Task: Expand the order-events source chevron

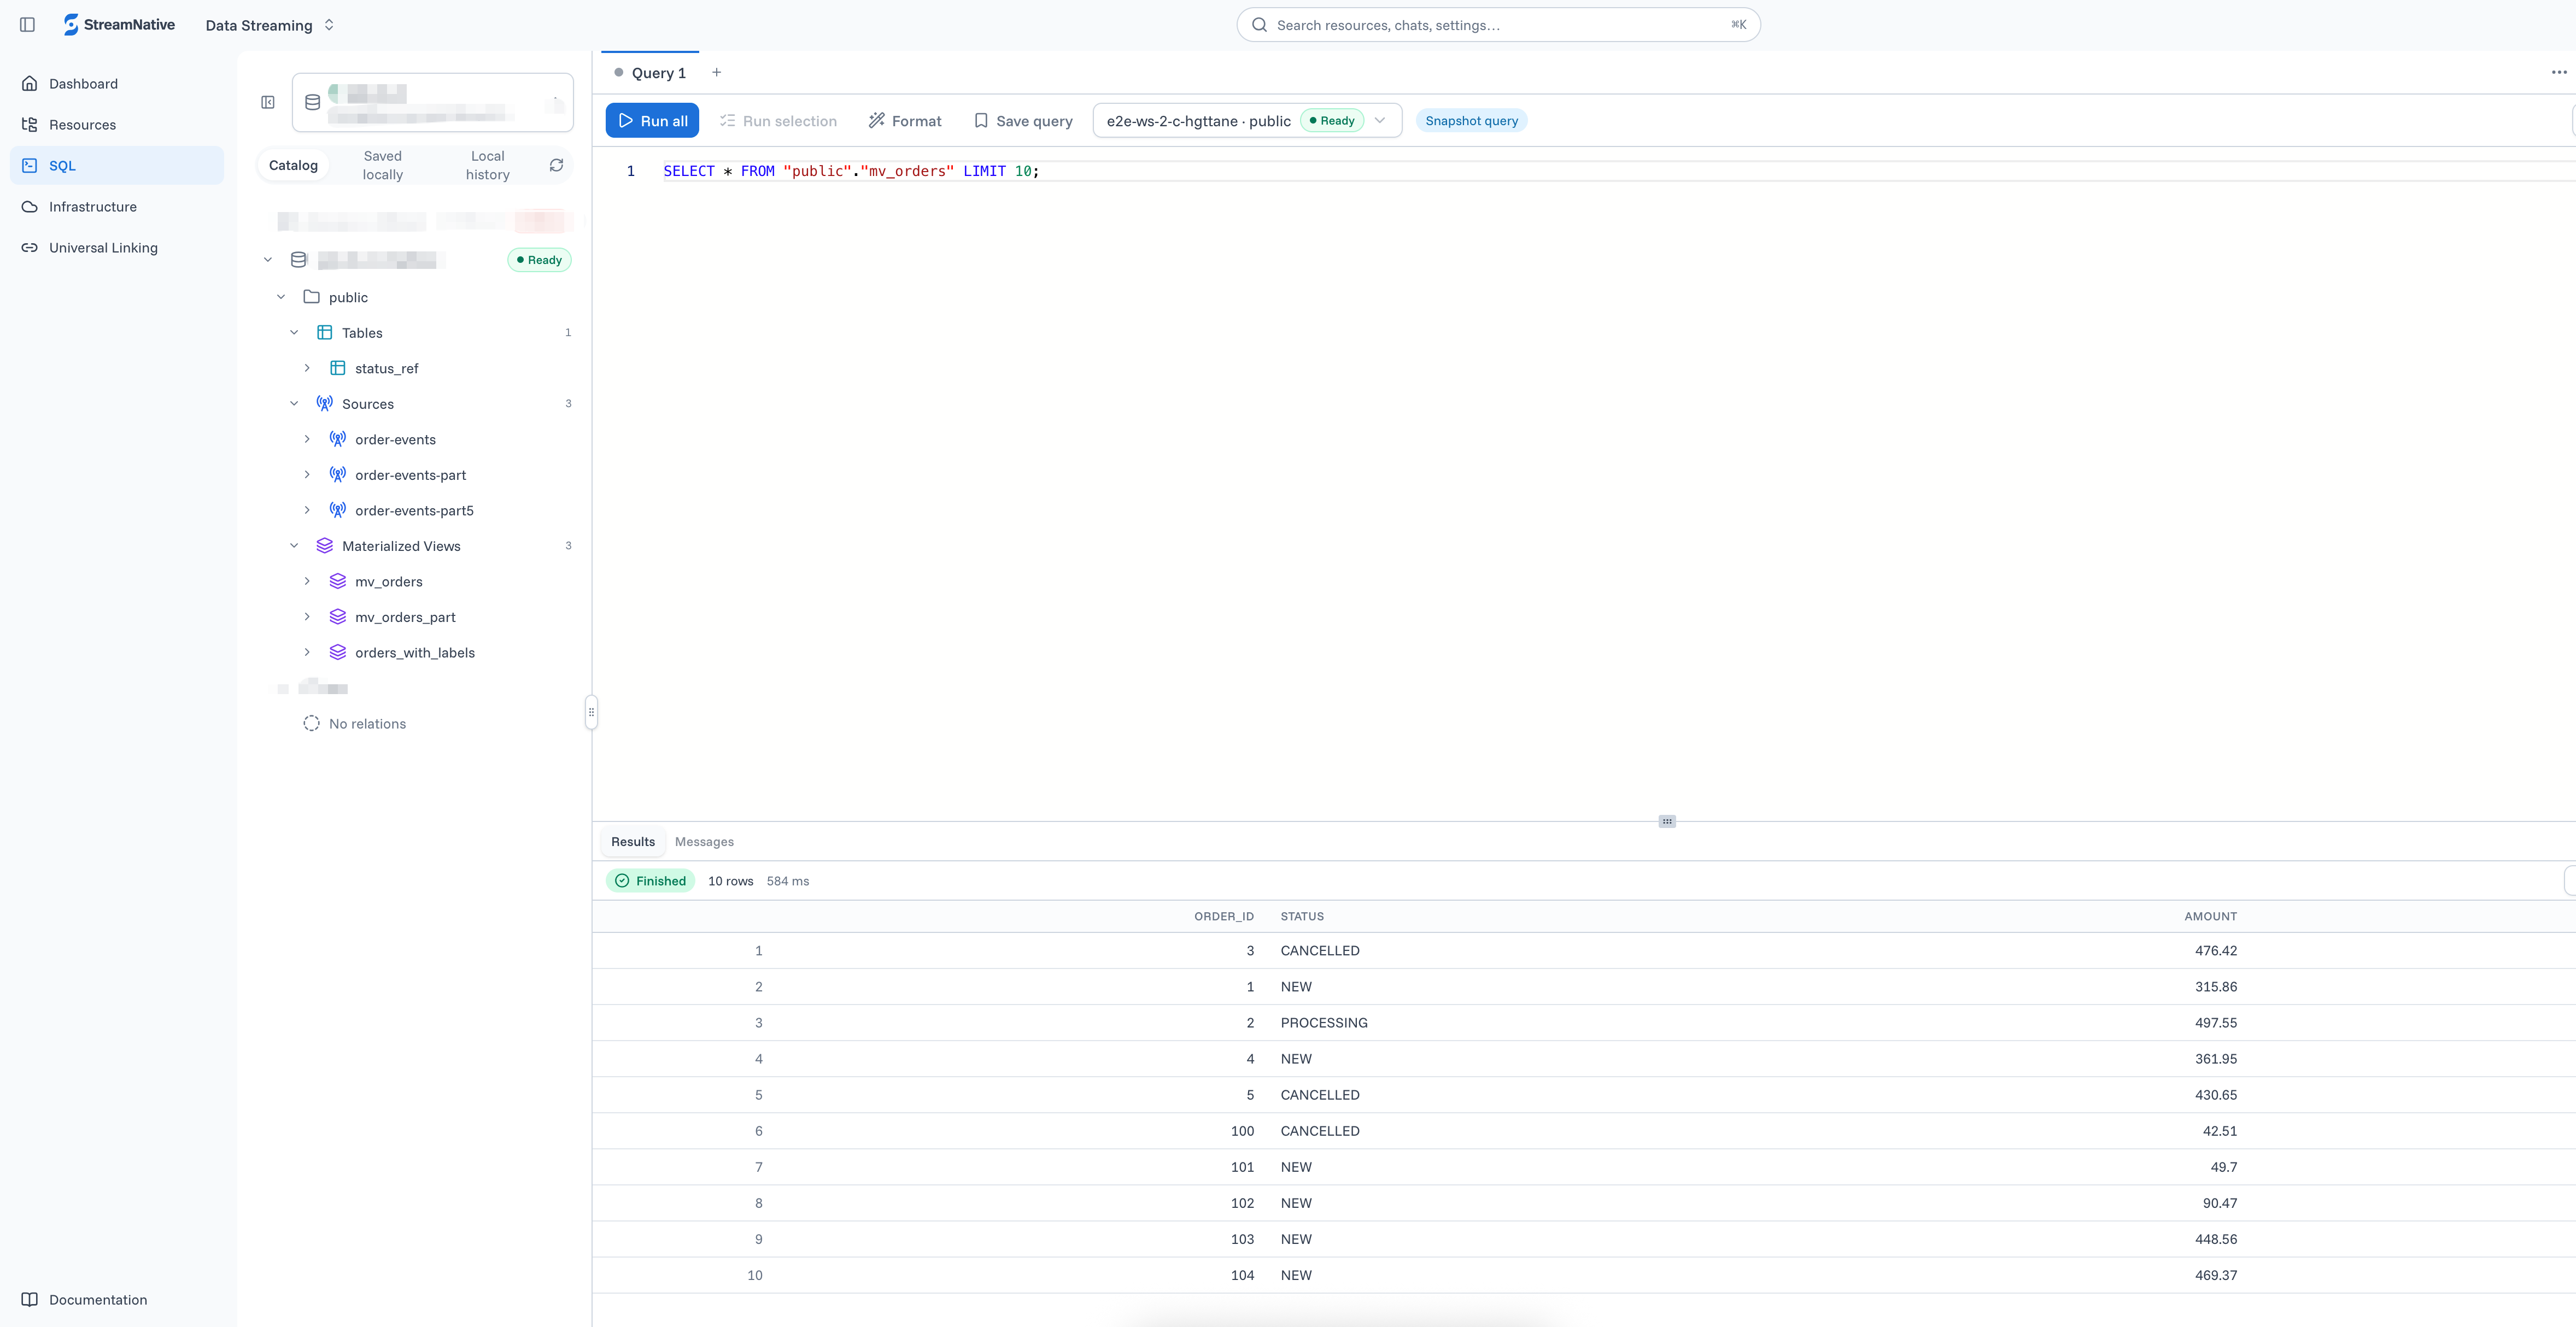Action: click(x=307, y=439)
